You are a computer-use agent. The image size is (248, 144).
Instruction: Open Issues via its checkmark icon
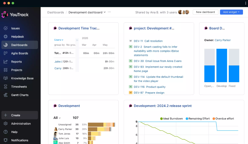tap(6, 28)
